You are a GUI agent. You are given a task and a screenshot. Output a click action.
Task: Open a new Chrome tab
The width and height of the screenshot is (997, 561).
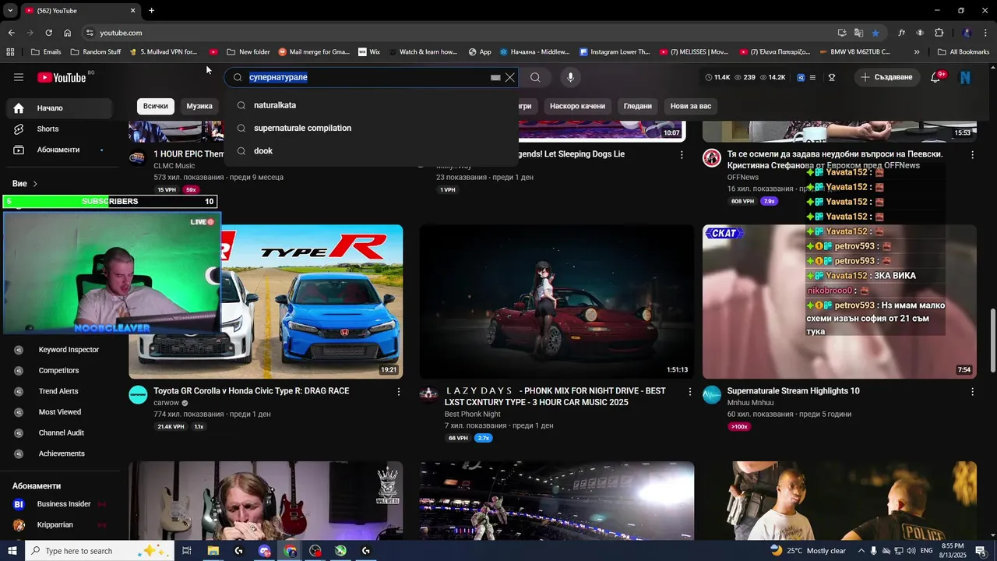click(x=151, y=11)
